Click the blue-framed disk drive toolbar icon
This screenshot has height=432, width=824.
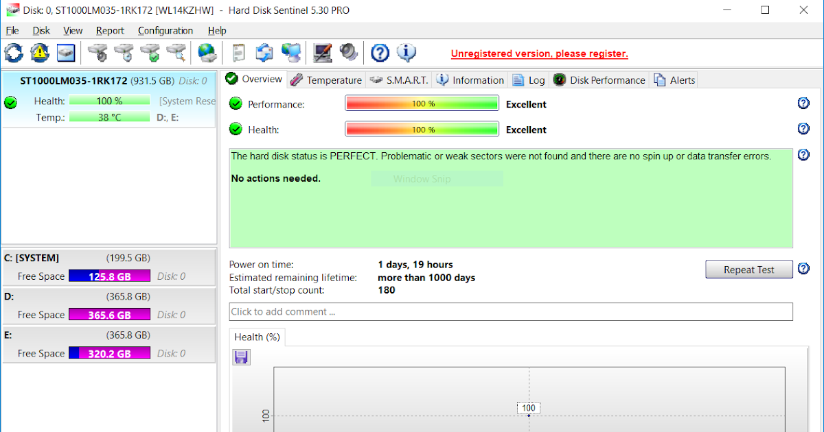[66, 52]
